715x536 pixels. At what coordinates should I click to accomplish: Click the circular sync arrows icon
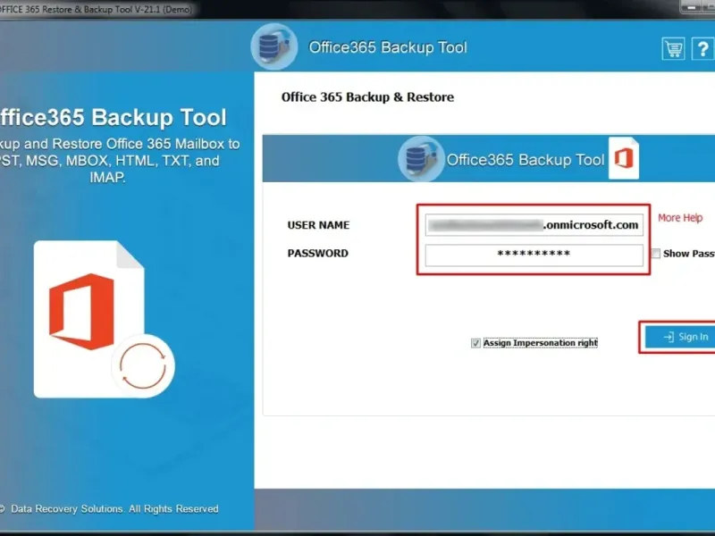coord(143,366)
